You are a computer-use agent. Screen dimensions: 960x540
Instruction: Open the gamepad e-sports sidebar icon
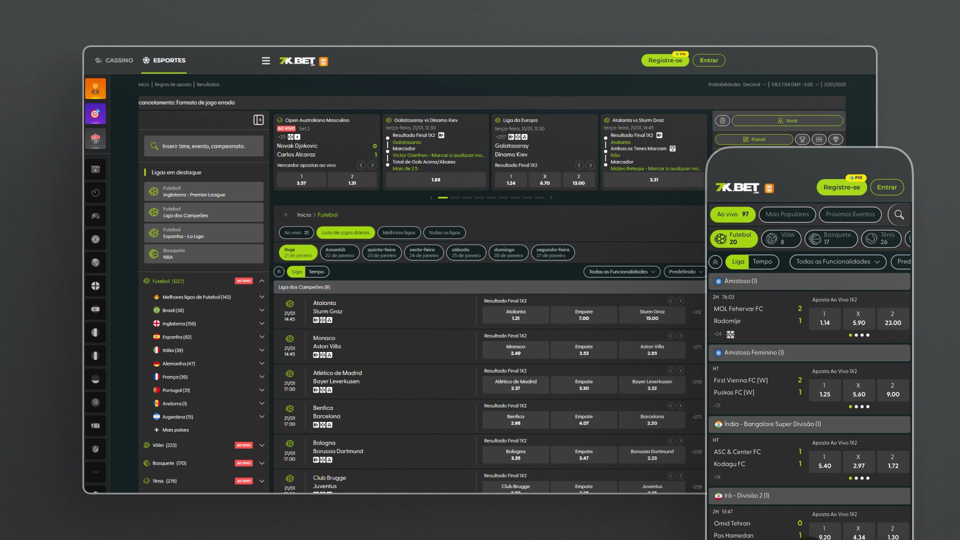click(x=95, y=216)
